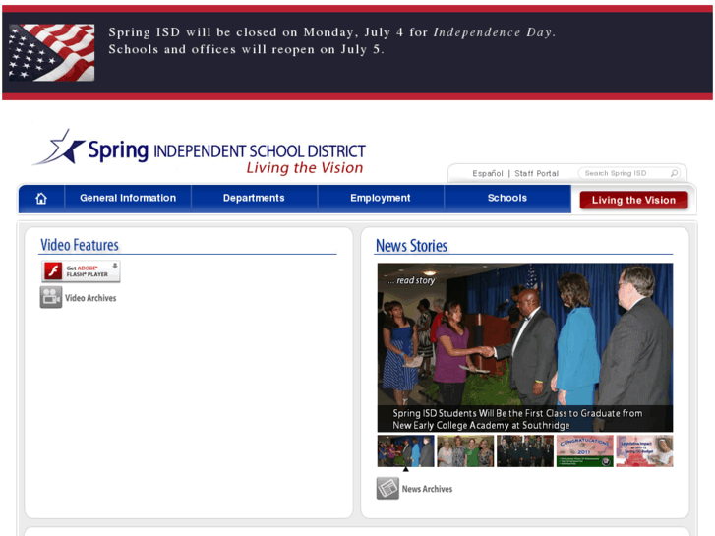The width and height of the screenshot is (715, 536).
Task: Click the video camera archives icon
Action: [x=50, y=297]
